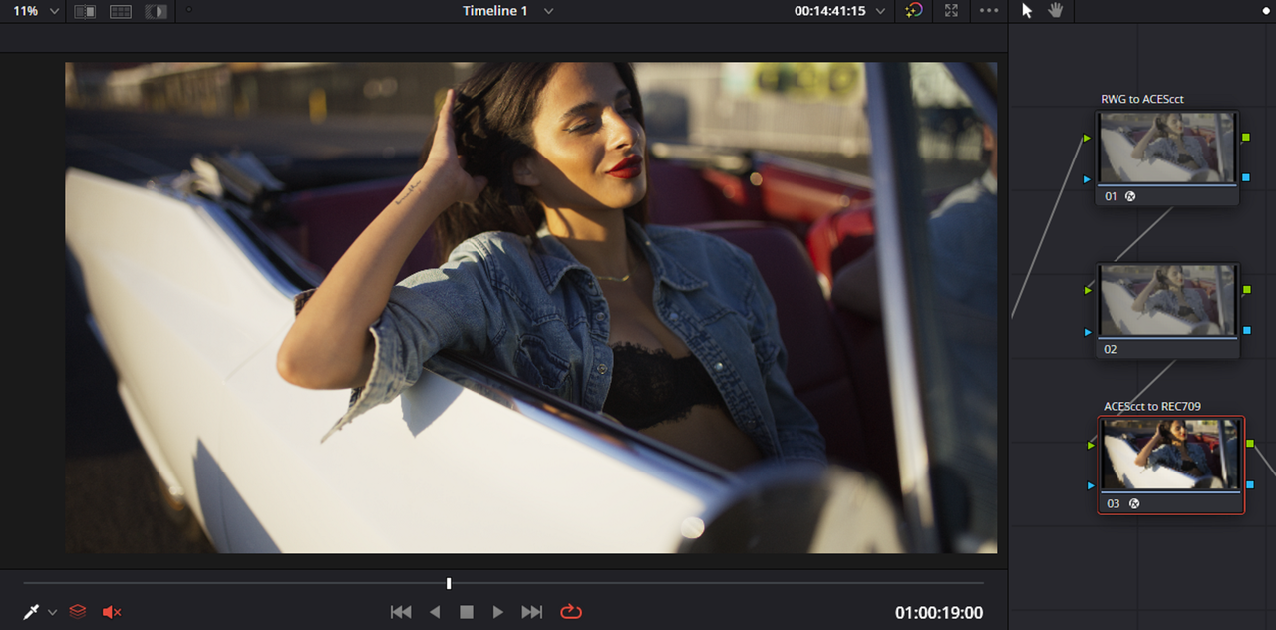Toggle loop playback

tap(571, 612)
